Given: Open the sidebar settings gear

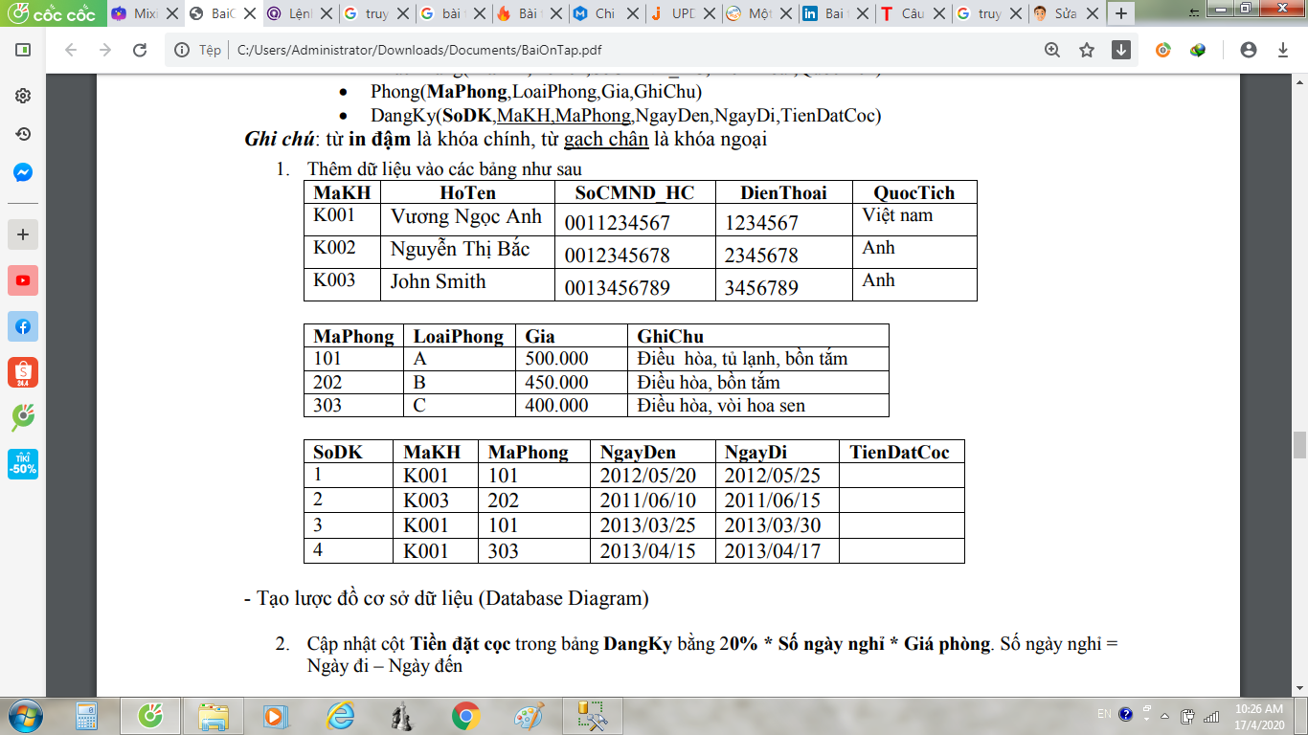Looking at the screenshot, I should [x=23, y=96].
